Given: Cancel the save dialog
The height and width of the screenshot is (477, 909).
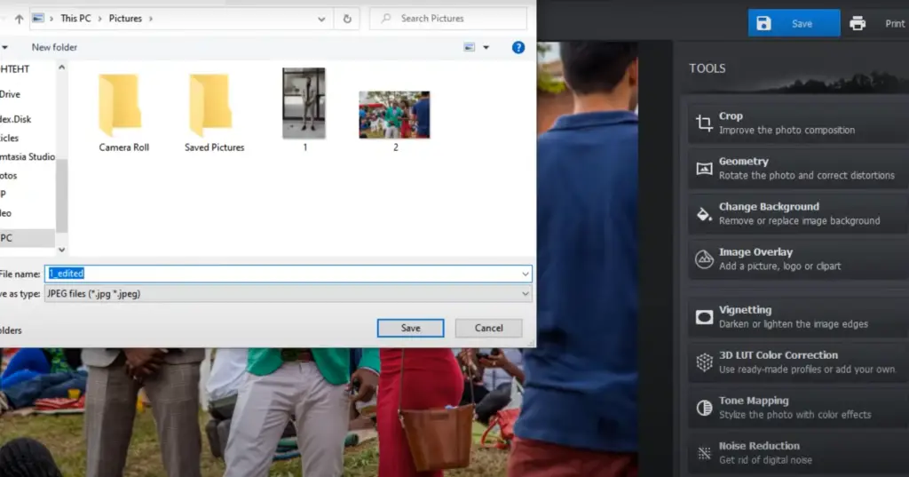Looking at the screenshot, I should point(488,328).
